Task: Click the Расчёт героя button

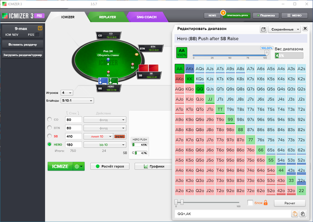Action: click(110, 166)
